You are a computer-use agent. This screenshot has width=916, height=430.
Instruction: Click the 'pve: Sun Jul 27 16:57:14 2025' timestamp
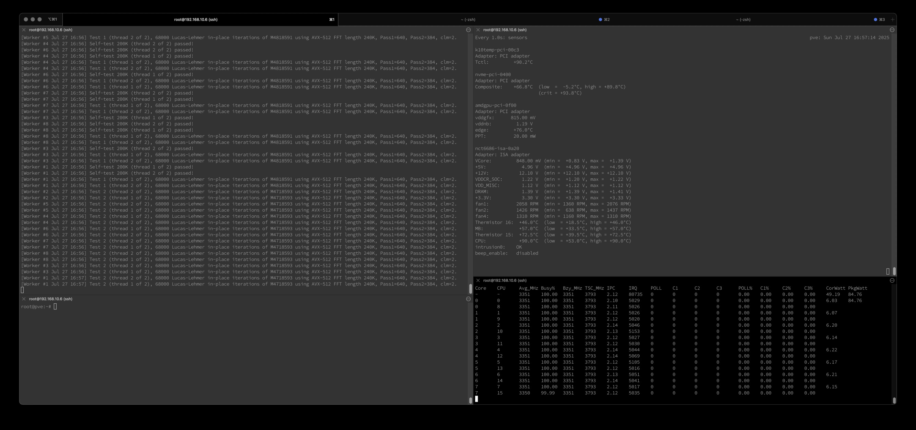pos(849,38)
